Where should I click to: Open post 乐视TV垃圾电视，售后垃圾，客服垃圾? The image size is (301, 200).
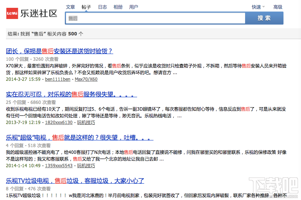pos(75,181)
